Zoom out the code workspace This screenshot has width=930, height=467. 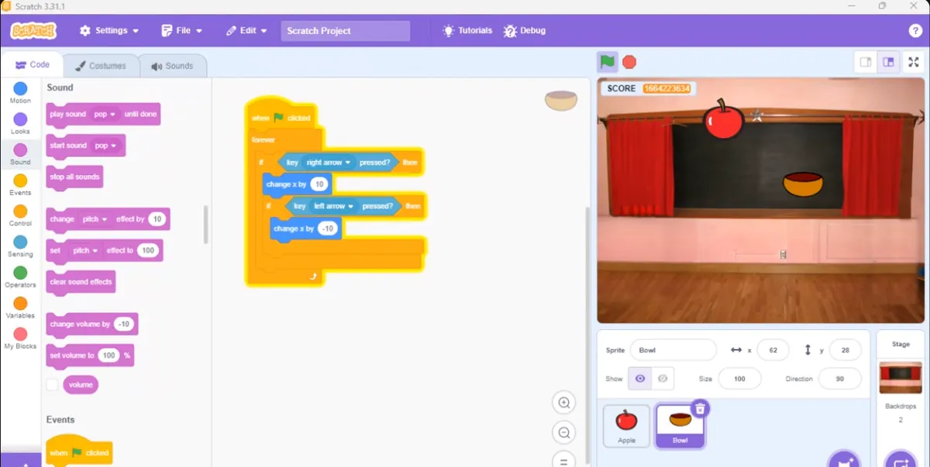(x=564, y=433)
